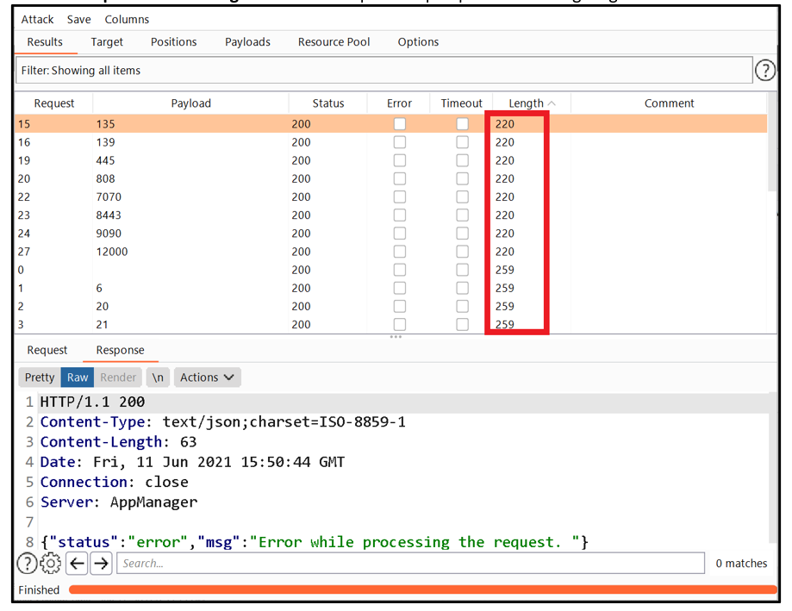Click the Finished attack progress bar

(x=423, y=589)
